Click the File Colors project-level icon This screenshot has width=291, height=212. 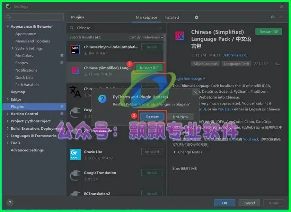pyautogui.click(x=62, y=55)
